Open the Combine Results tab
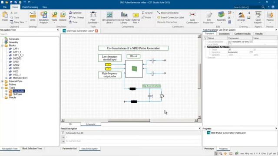 point(242,34)
